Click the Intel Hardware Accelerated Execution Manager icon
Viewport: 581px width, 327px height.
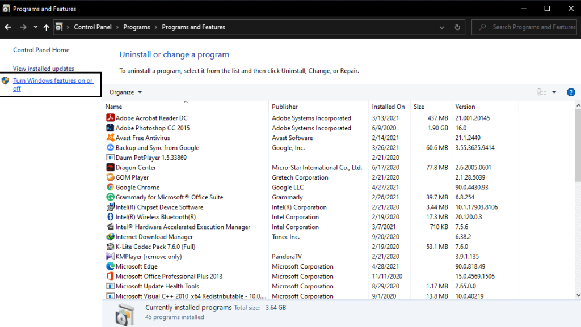pyautogui.click(x=110, y=227)
